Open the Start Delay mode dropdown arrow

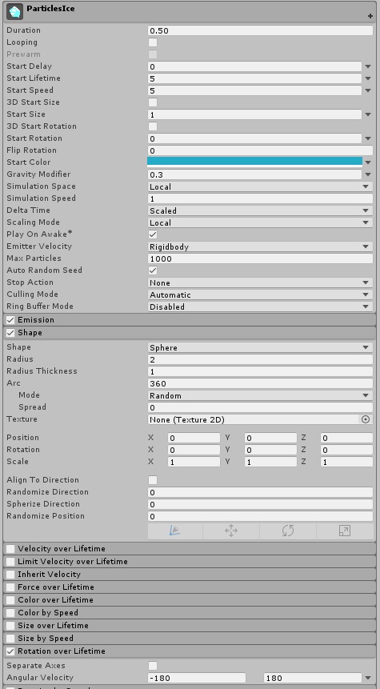pyautogui.click(x=368, y=66)
